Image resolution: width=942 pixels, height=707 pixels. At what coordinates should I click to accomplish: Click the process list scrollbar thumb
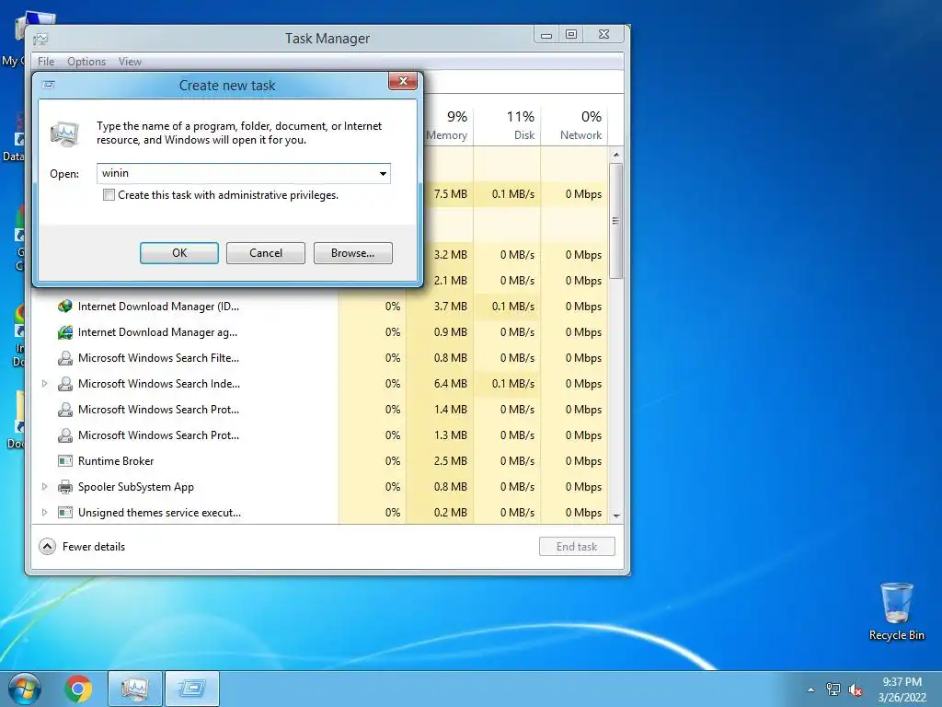(x=615, y=221)
